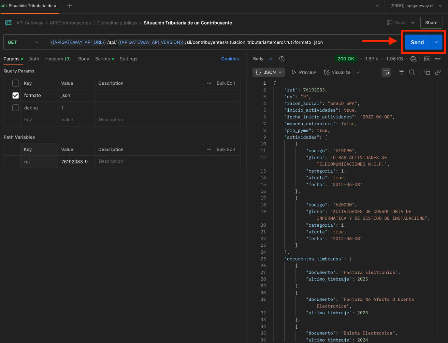Switch to the Headers (9) tab

58,59
